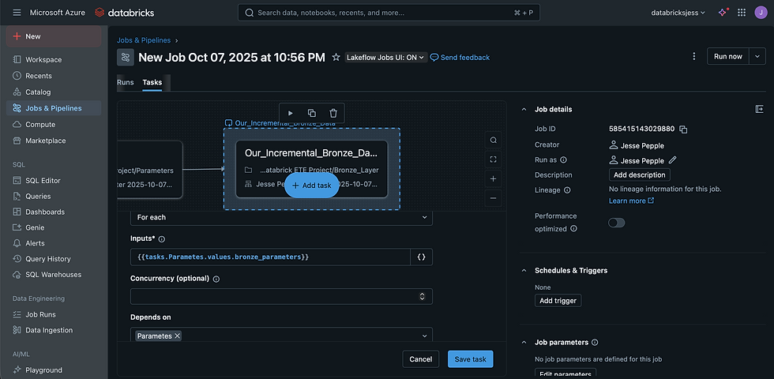Switch to the Runs tab
Image resolution: width=774 pixels, height=379 pixels.
click(x=126, y=82)
